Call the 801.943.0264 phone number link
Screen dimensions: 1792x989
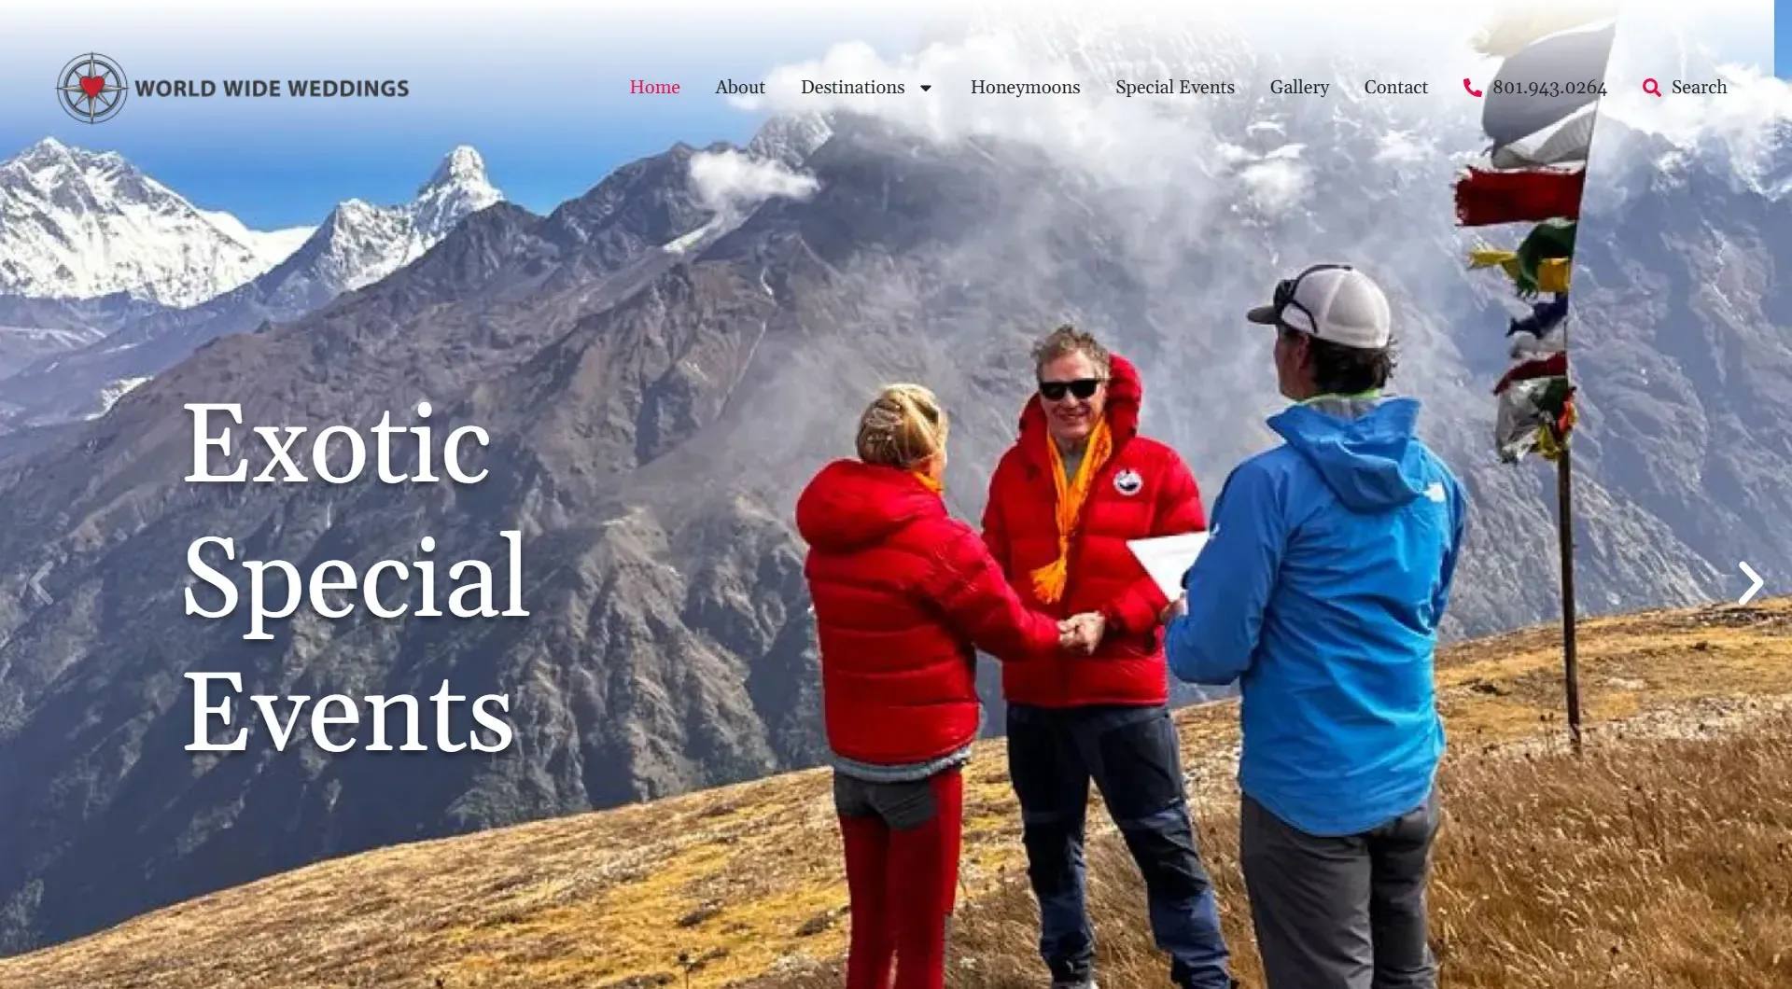click(x=1549, y=87)
